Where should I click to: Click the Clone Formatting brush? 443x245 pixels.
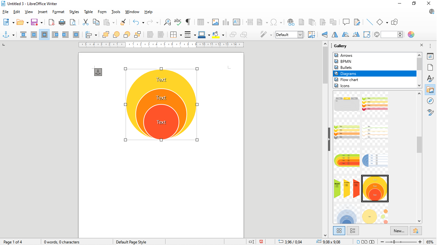click(x=123, y=22)
